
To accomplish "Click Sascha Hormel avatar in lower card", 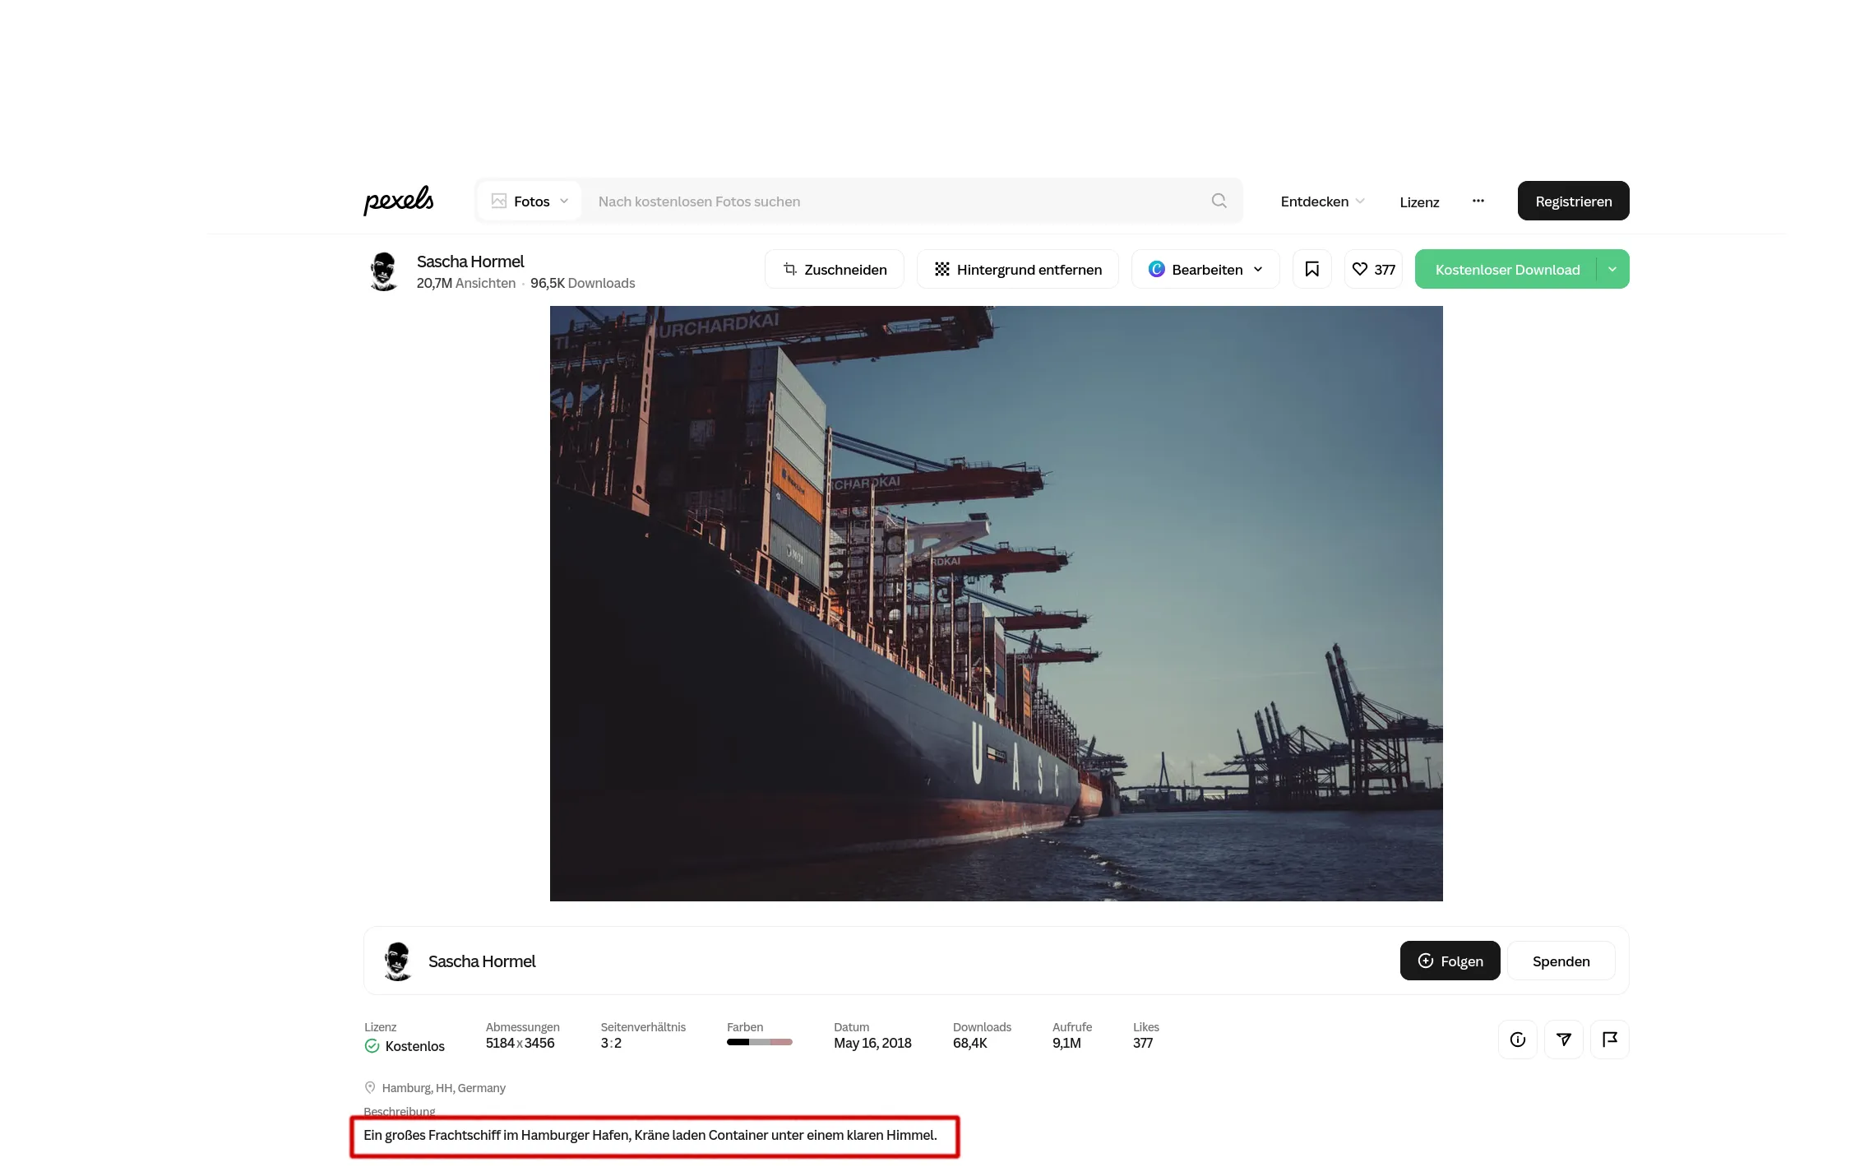I will pos(398,961).
